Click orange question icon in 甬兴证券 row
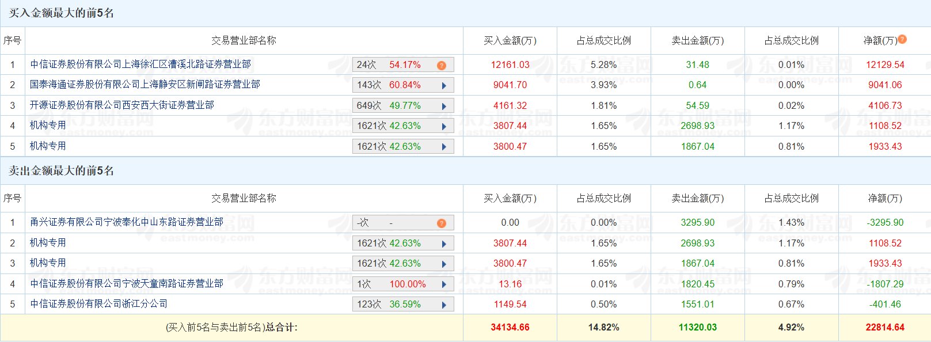The image size is (931, 342). click(x=441, y=223)
